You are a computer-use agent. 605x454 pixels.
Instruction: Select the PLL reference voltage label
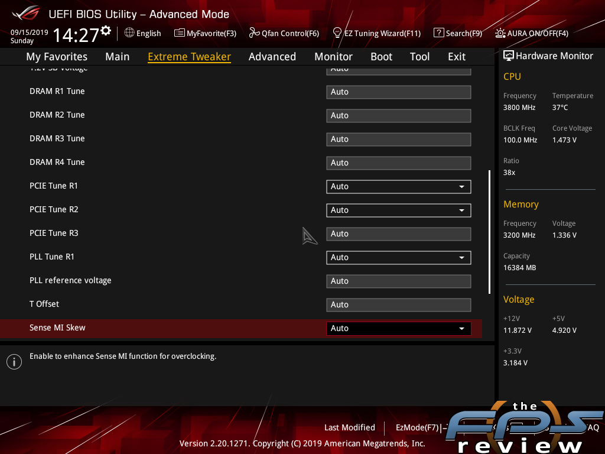pyautogui.click(x=71, y=280)
